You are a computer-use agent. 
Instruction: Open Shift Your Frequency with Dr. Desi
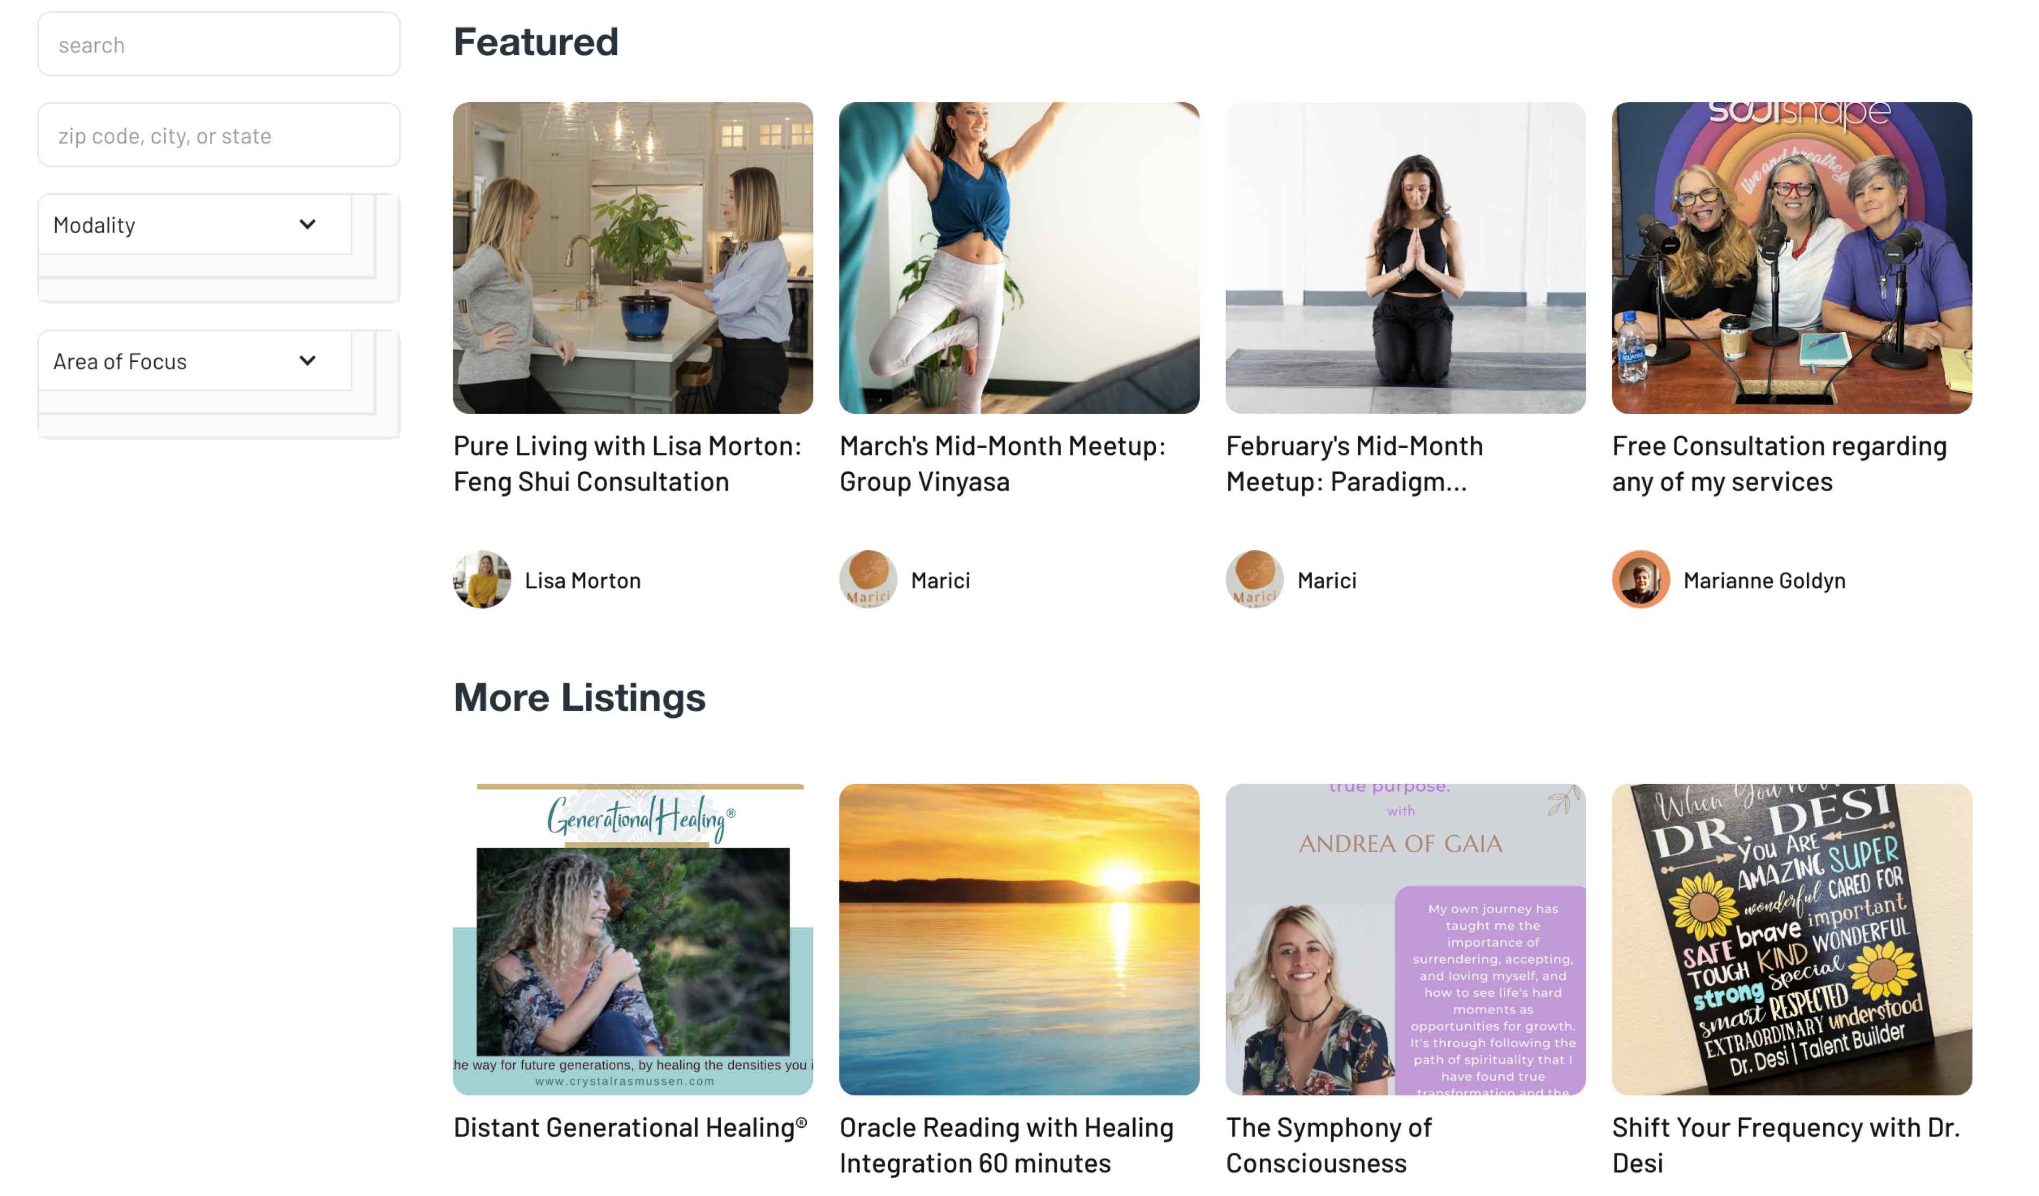[1786, 1145]
